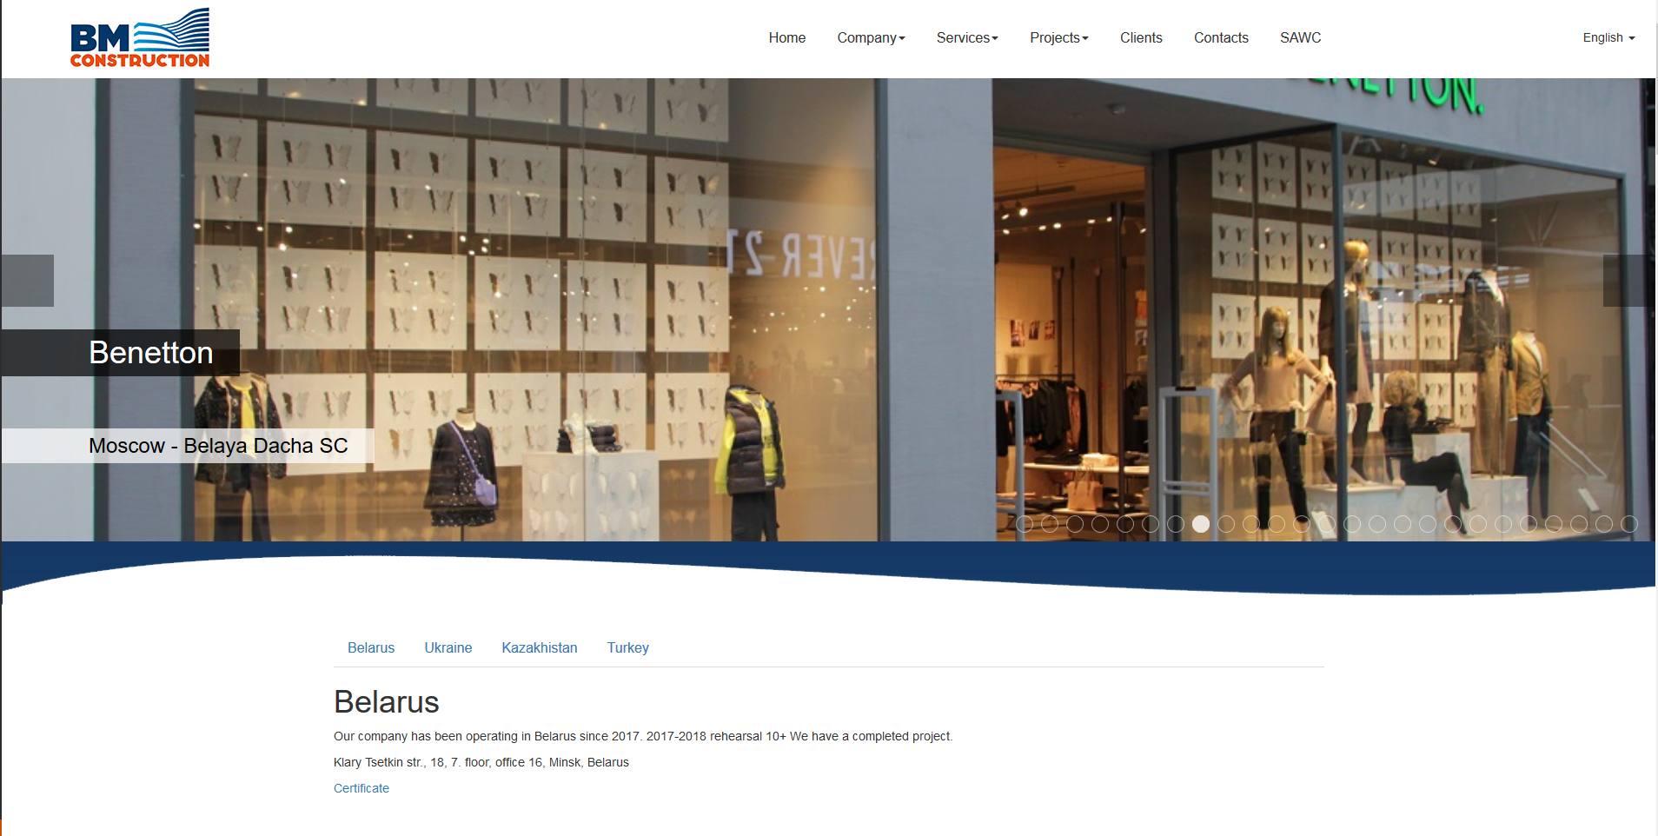Go to the Home page
The image size is (1658, 836).
tap(786, 38)
